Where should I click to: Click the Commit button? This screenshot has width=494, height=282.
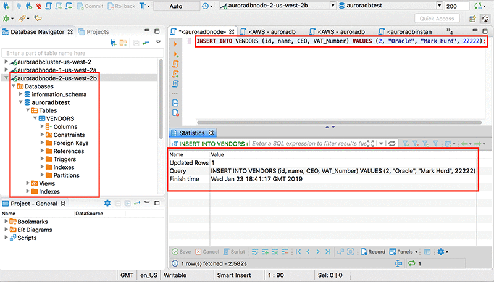pyautogui.click(x=90, y=6)
